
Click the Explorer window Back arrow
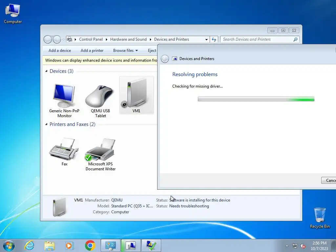tap(48, 39)
